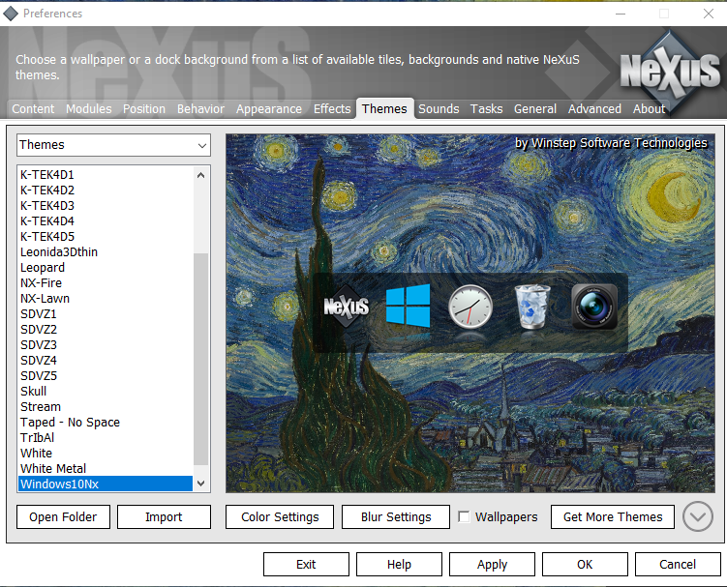Click the round down-arrow expand icon
This screenshot has height=587, width=727.
tap(697, 516)
